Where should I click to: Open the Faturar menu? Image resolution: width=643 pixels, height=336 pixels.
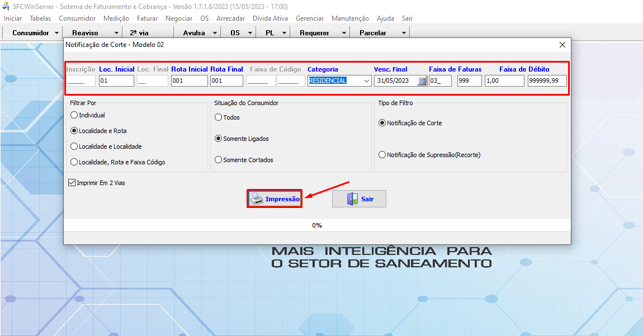point(147,18)
